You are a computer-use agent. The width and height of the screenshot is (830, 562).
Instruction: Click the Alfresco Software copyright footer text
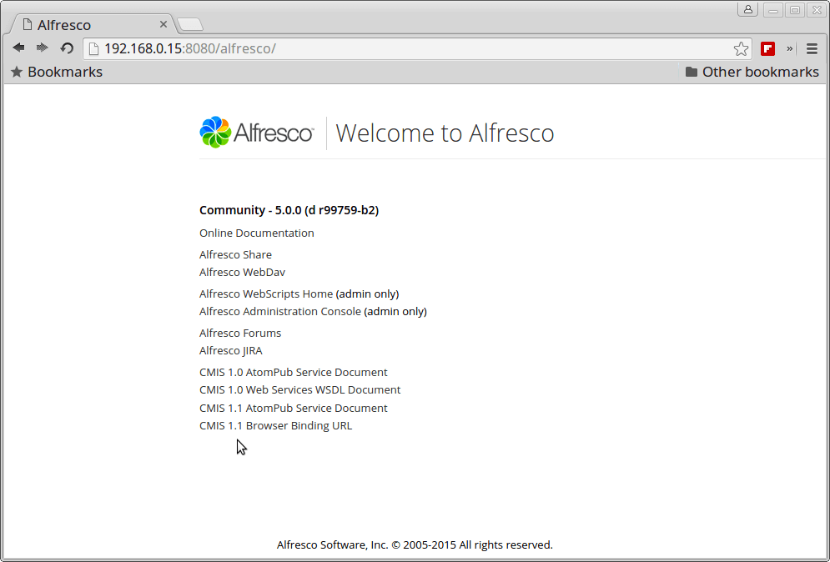(415, 544)
